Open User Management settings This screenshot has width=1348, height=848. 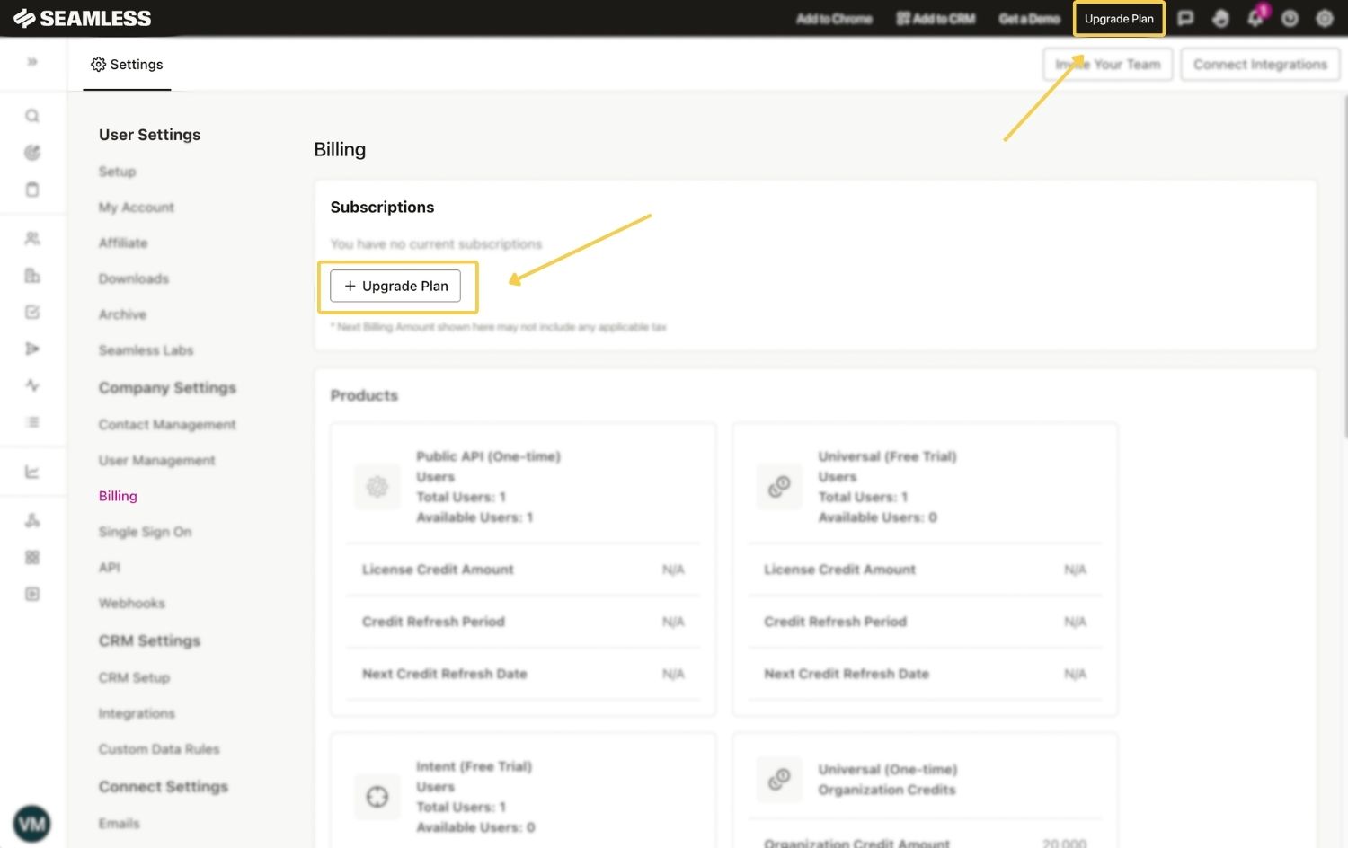(x=157, y=461)
